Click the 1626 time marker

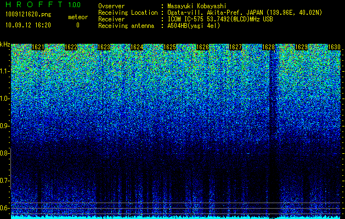202,47
